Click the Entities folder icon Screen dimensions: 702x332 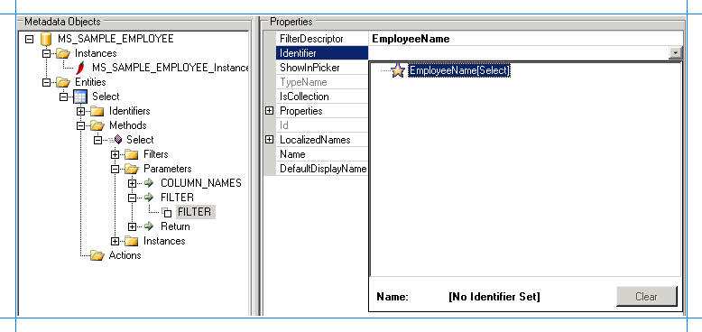pos(62,82)
